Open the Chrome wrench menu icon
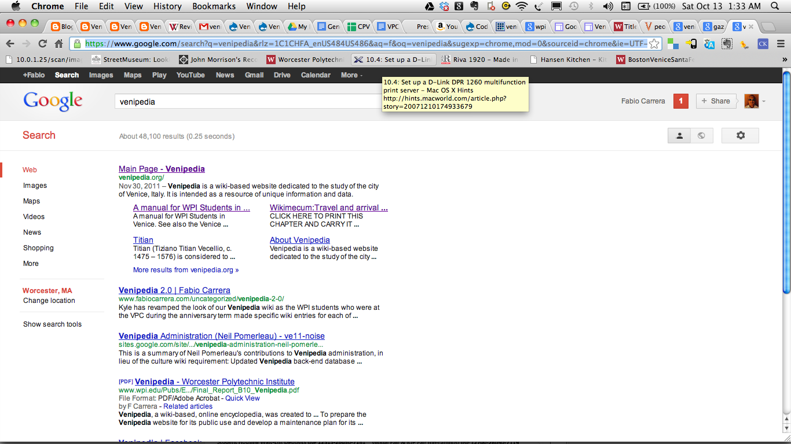This screenshot has width=791, height=444. 781,43
